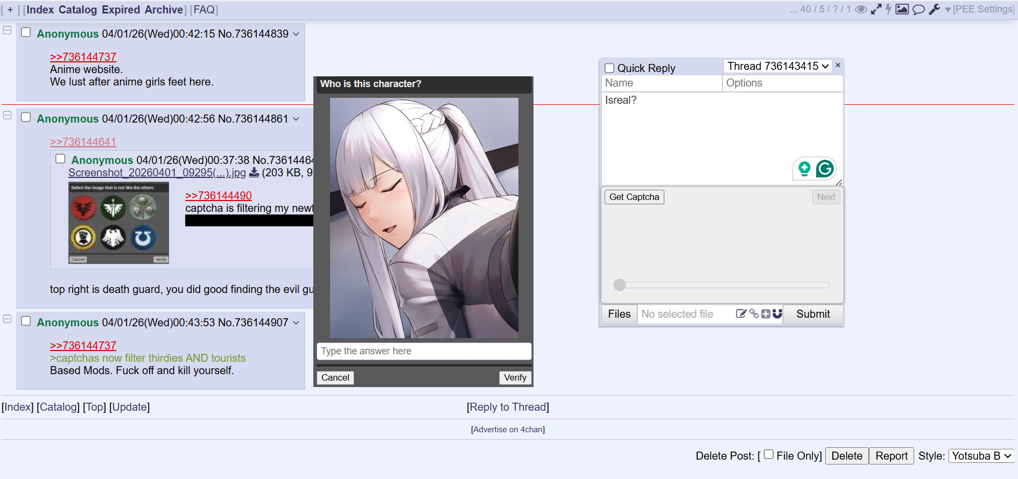Click the bottom Catalog link

tap(58, 407)
